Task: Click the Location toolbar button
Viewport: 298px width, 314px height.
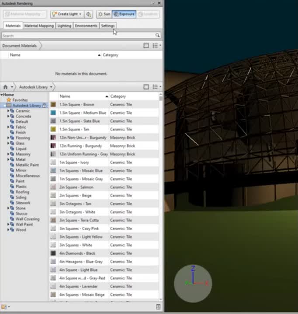Action: click(148, 14)
